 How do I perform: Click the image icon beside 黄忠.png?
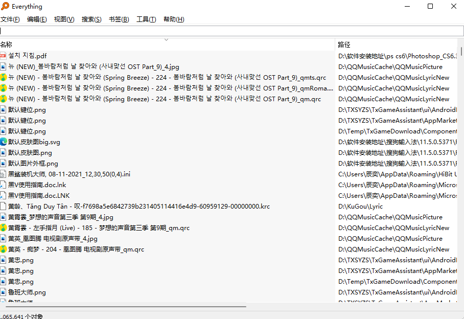click(5, 260)
